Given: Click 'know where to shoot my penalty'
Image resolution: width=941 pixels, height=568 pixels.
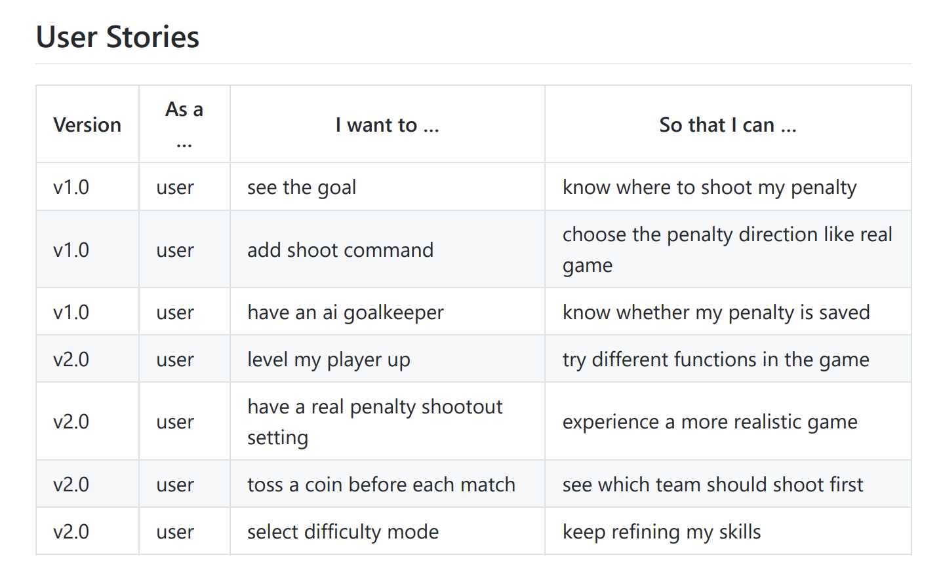Looking at the screenshot, I should [x=710, y=187].
